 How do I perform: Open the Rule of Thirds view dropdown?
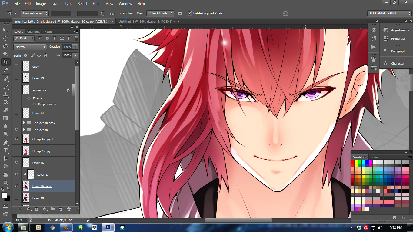[x=160, y=13]
